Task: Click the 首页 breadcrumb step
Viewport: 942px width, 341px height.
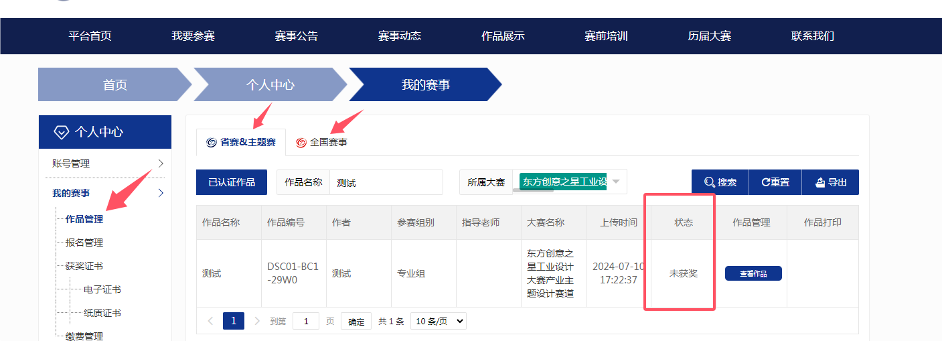Action: click(115, 84)
